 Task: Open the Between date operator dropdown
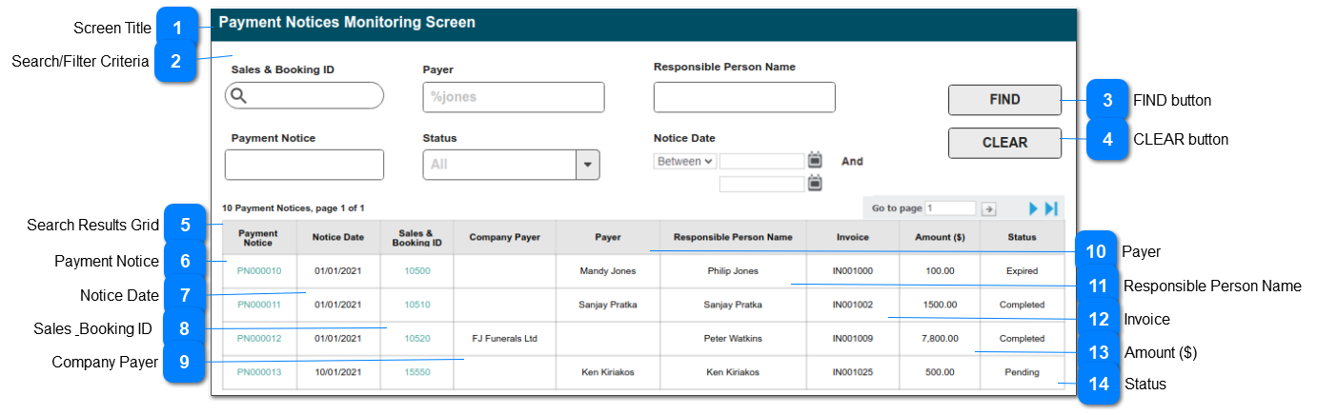point(685,162)
